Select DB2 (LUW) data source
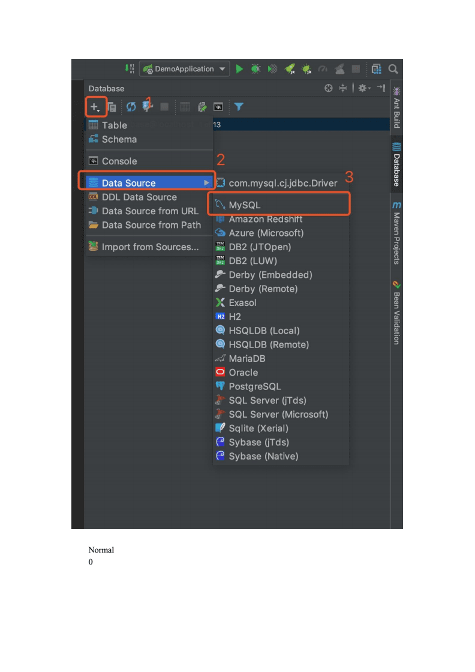This screenshot has width=475, height=672. pyautogui.click(x=281, y=260)
